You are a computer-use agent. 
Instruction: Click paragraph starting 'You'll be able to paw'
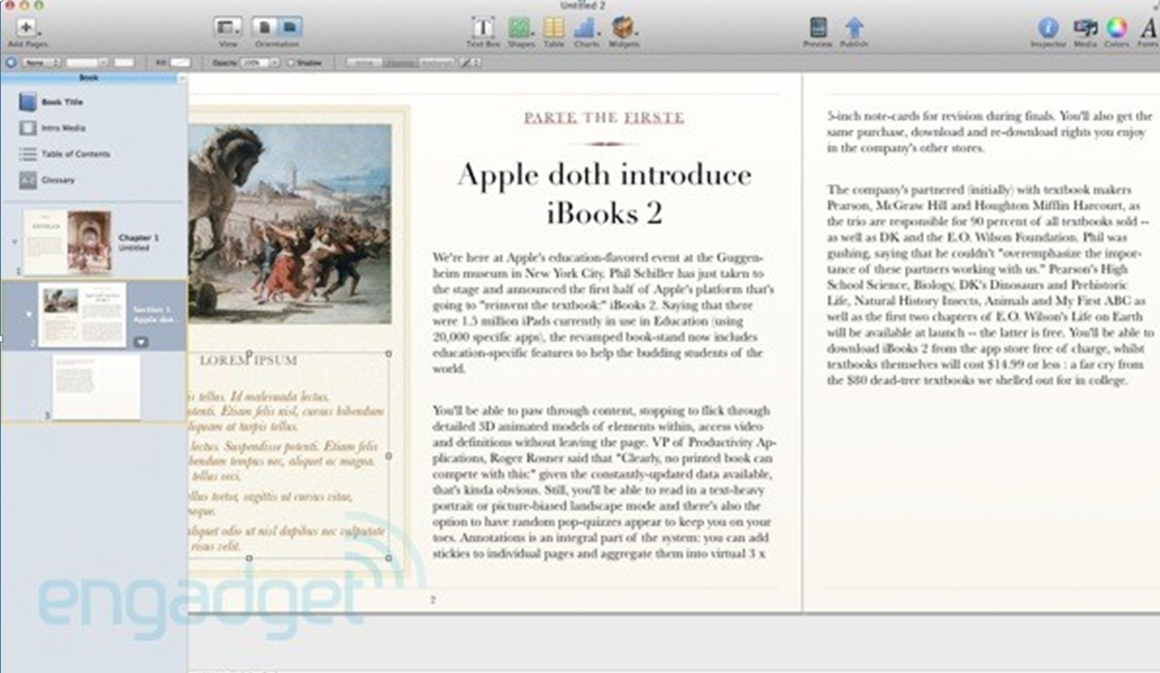pyautogui.click(x=604, y=482)
